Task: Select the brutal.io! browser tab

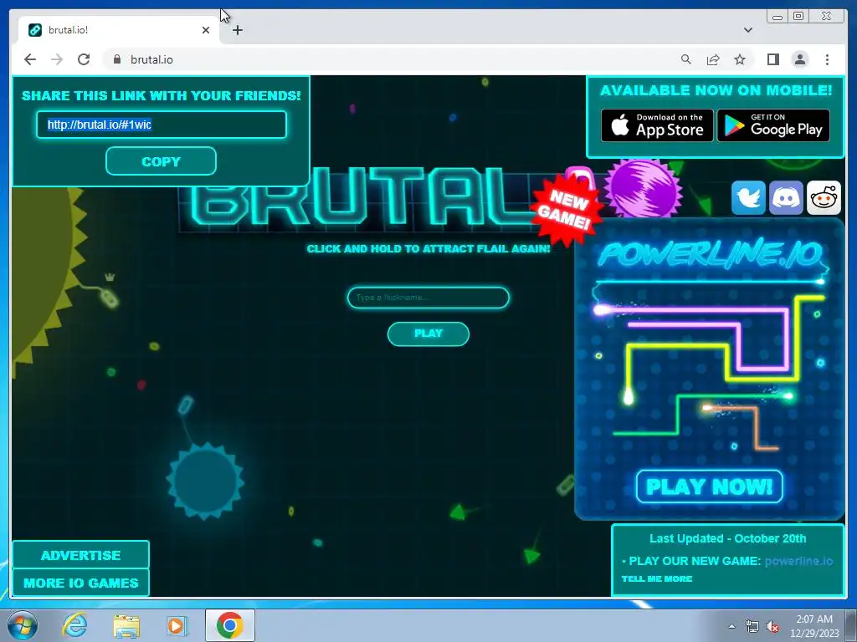Action: pyautogui.click(x=119, y=30)
